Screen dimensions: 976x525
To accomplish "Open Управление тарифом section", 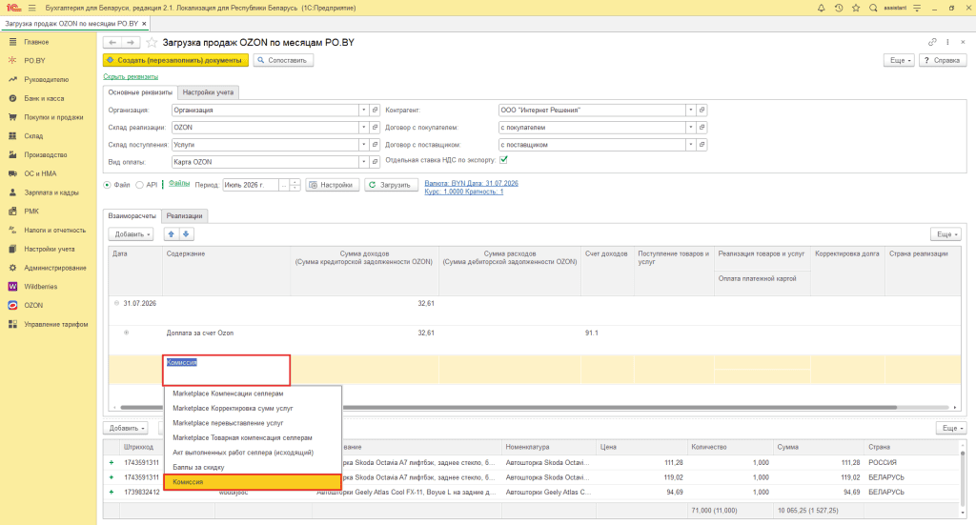I will coord(56,325).
